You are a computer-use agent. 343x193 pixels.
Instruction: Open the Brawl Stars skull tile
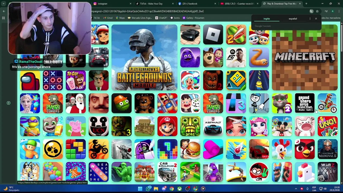click(53, 149)
